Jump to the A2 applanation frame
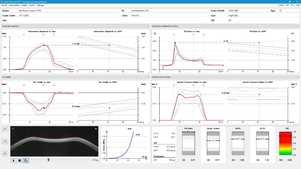 [5, 153]
